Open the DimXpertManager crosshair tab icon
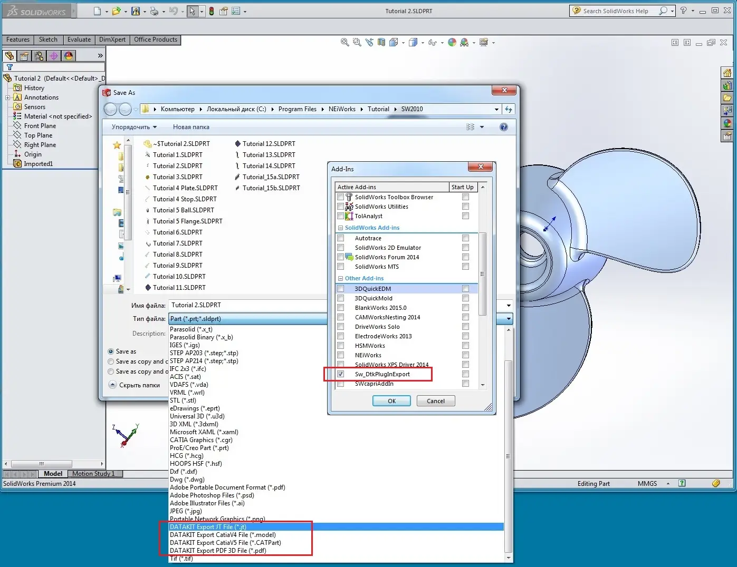The width and height of the screenshot is (737, 567). click(x=54, y=55)
